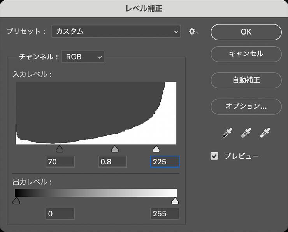Click the OK button

[246, 32]
